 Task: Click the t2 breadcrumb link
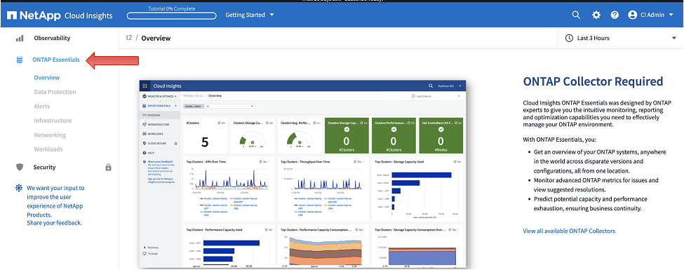coord(128,38)
